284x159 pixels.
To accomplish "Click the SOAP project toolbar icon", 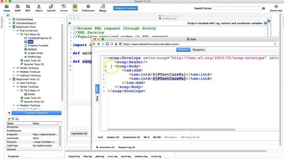I will pos(18,7).
